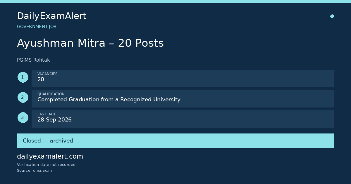Select Completed Graduation from a Recognized University
This screenshot has width=351, height=184.
point(109,100)
